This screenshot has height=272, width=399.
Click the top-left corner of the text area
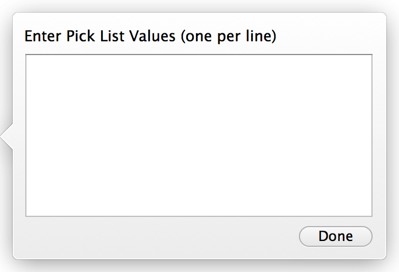[32, 60]
